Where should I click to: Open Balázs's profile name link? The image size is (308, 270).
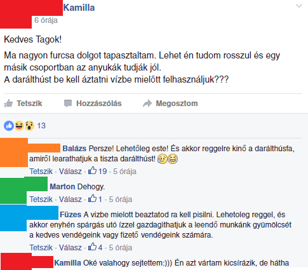pyautogui.click(x=74, y=149)
